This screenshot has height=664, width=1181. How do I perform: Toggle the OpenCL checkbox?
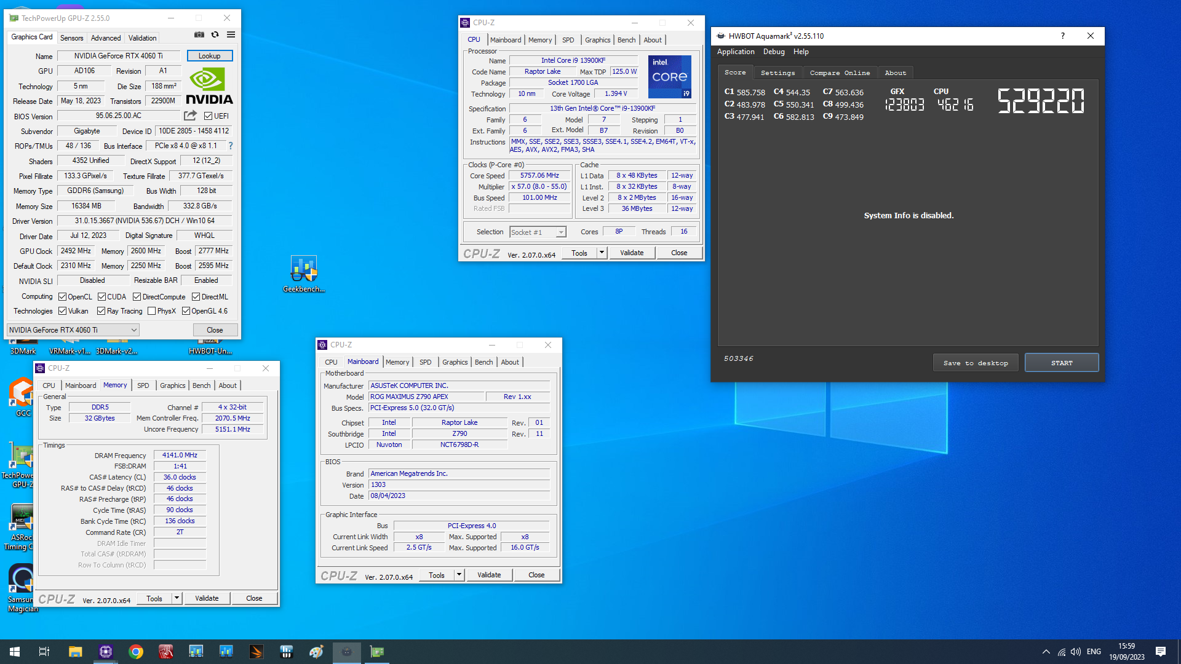[x=62, y=296]
